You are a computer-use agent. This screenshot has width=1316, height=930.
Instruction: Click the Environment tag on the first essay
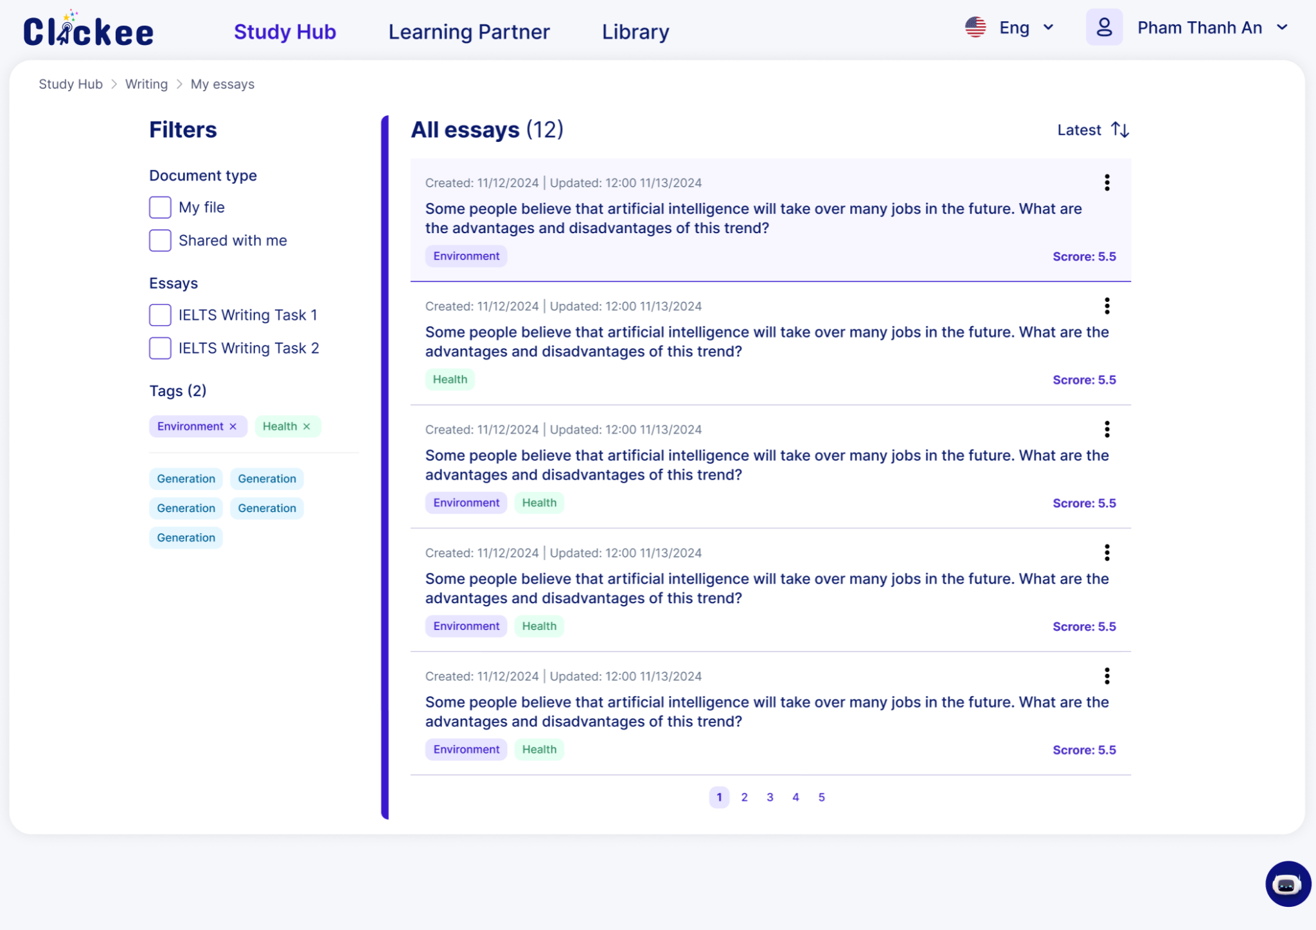[466, 256]
